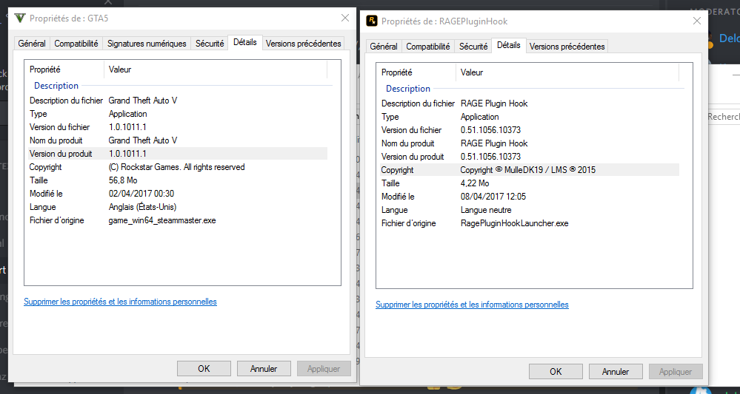
Task: Select 'game_win64_steammaster.exe' origin file value
Action: [x=162, y=220]
